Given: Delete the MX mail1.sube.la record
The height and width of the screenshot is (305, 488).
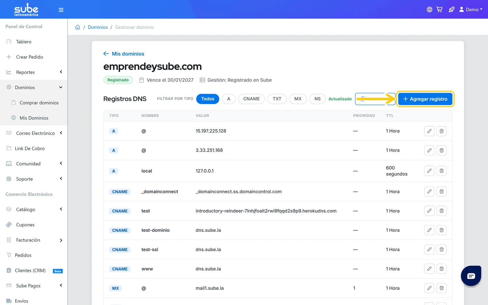Looking at the screenshot, I should click(441, 288).
